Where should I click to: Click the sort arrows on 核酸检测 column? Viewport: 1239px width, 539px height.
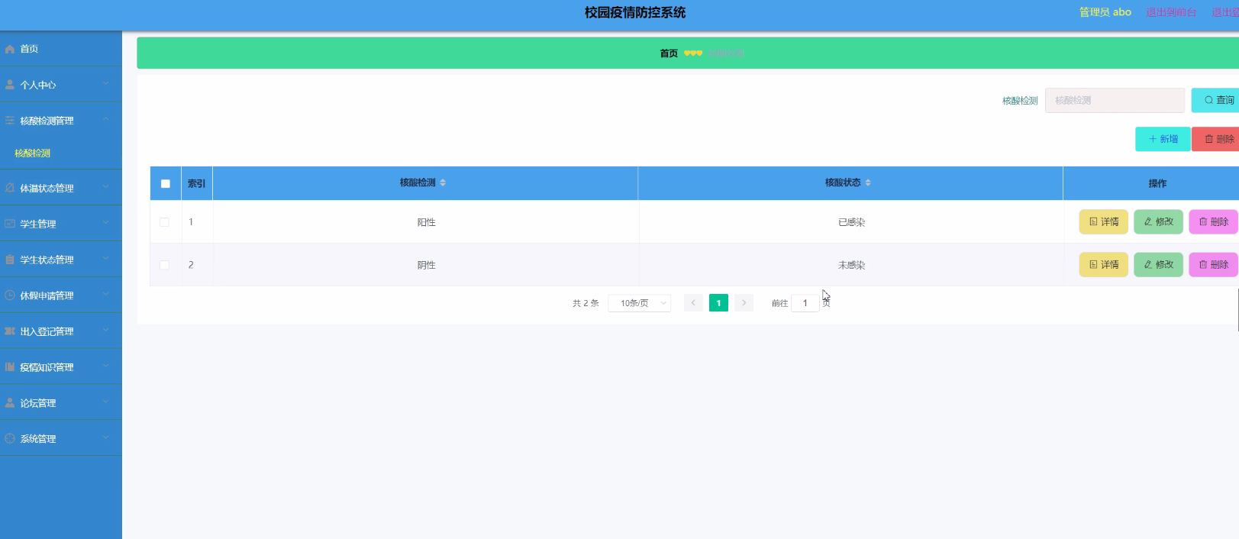point(443,182)
